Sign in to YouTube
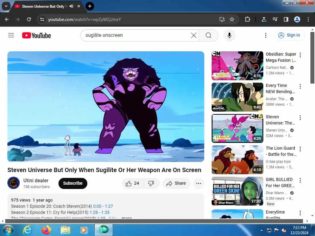Image resolution: width=315 pixels, height=236 pixels. click(289, 35)
